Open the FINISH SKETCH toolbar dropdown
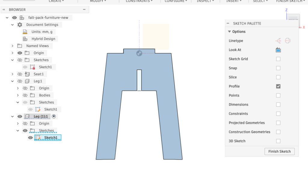This screenshot has height=170, width=308. click(291, 1)
